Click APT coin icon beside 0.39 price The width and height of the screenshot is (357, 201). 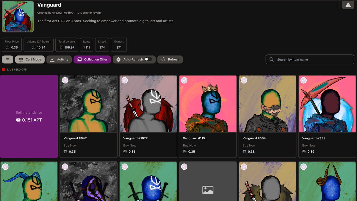tap(304, 152)
